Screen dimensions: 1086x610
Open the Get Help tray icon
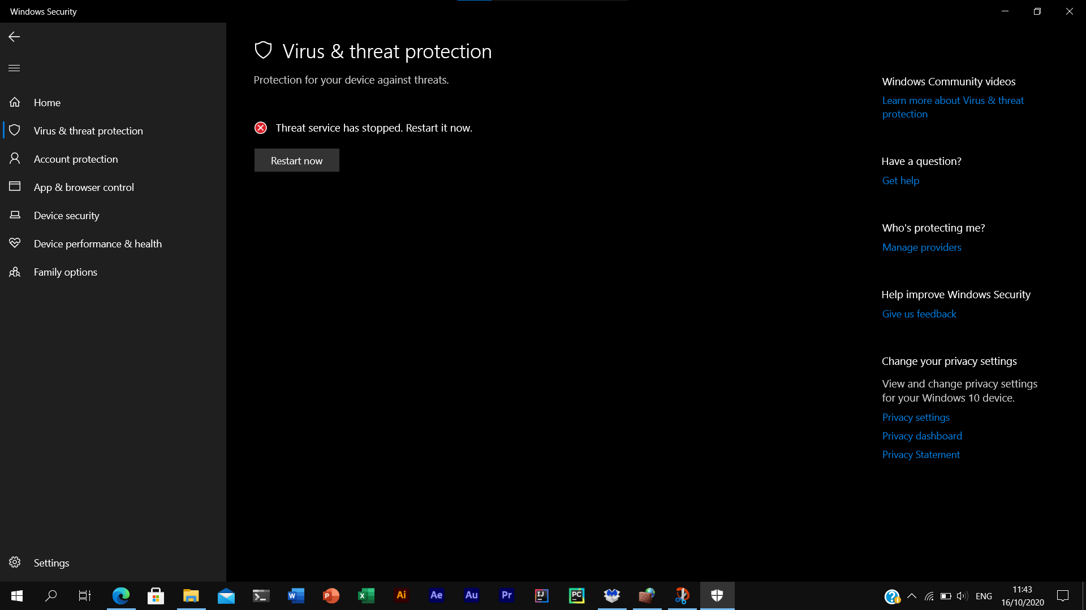(892, 596)
